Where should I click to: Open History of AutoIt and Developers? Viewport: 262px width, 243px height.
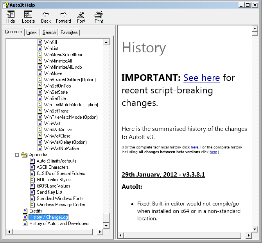tap(59, 223)
